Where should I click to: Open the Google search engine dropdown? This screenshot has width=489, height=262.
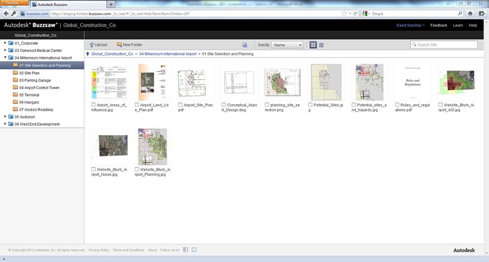tap(366, 14)
